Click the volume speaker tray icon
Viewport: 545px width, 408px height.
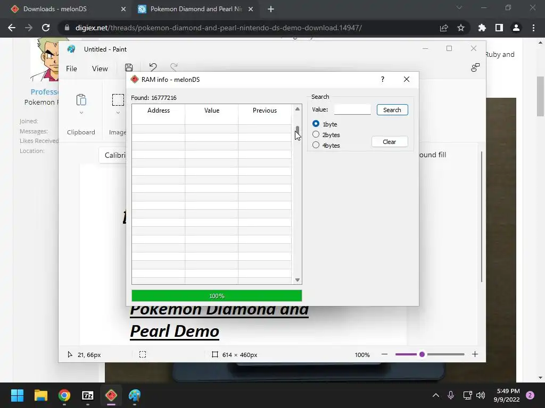click(x=481, y=395)
